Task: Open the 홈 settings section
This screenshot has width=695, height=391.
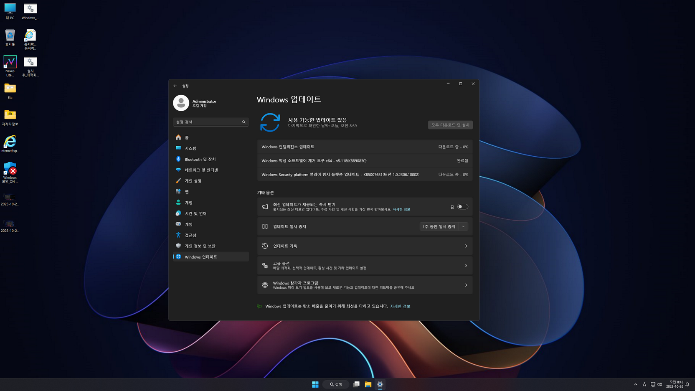Action: pyautogui.click(x=211, y=137)
